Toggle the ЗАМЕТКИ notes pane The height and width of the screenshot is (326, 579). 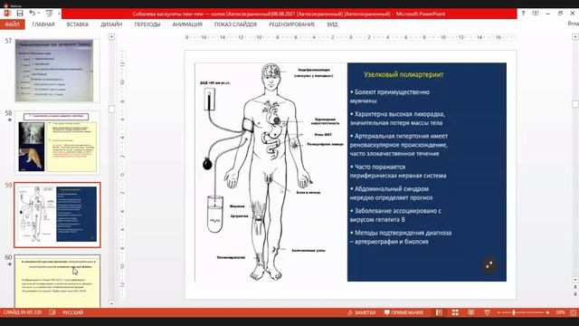coord(362,312)
